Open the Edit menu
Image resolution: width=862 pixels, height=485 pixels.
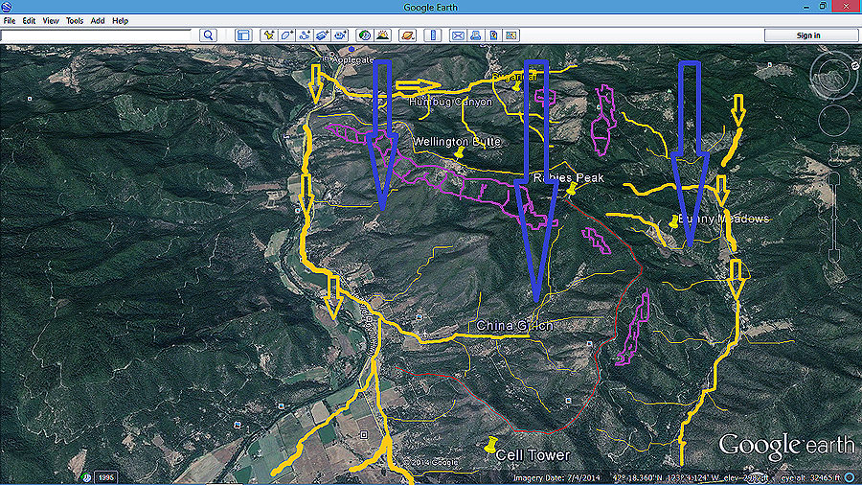29,21
